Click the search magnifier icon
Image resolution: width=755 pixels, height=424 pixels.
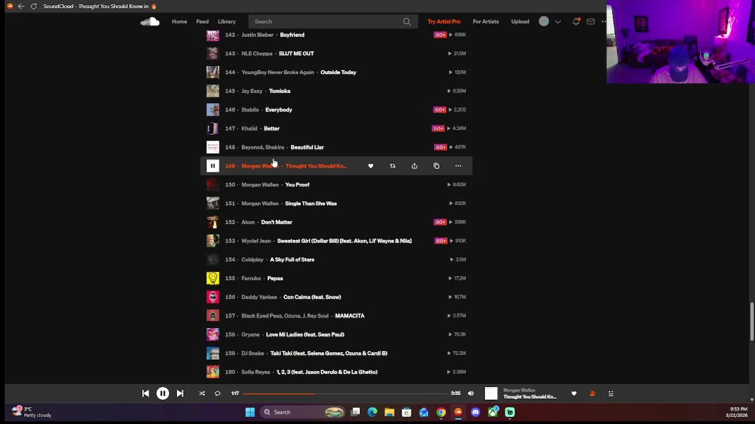tap(407, 22)
